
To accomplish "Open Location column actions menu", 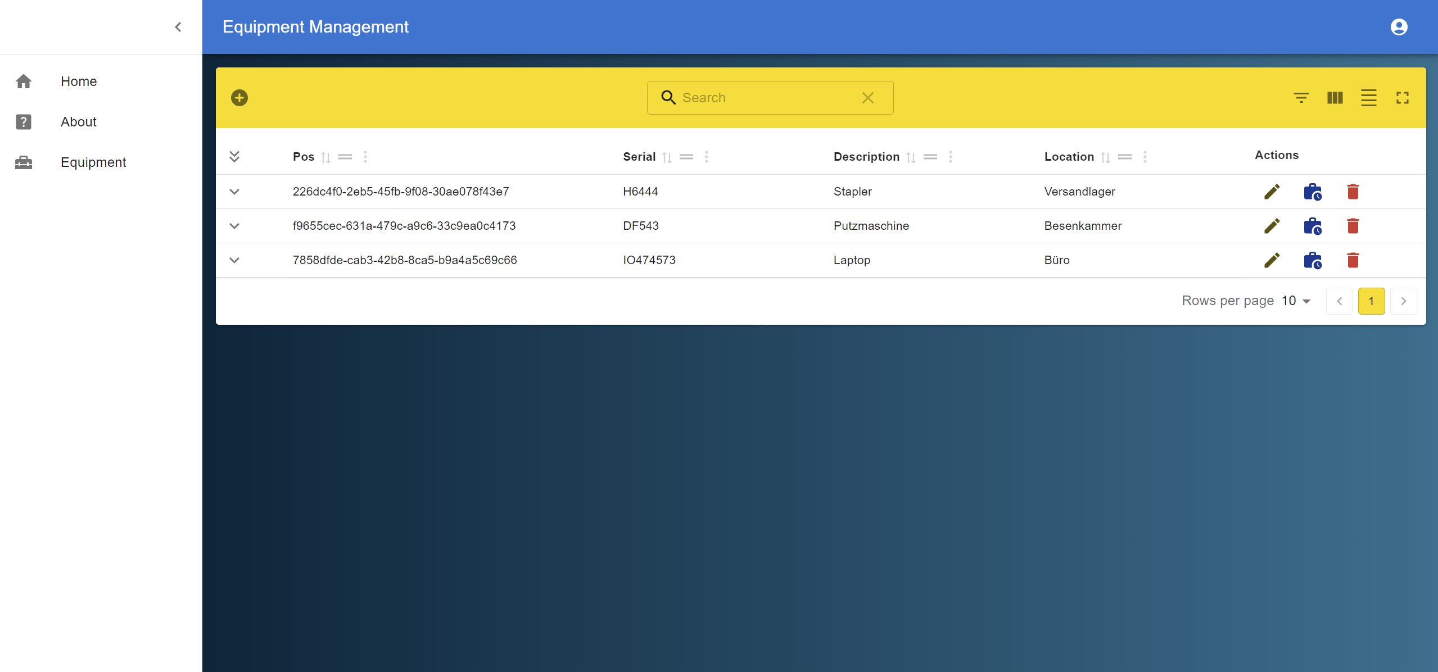I will click(x=1145, y=157).
